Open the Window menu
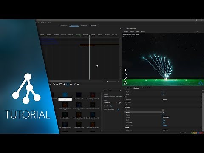The image size is (204, 153). pos(43,23)
